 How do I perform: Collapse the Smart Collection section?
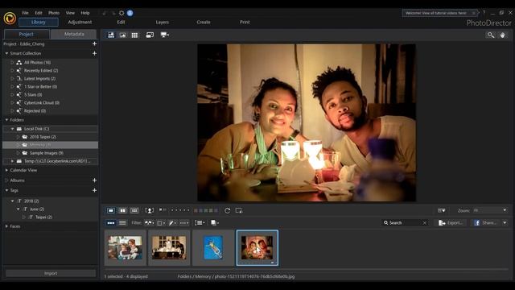pyautogui.click(x=6, y=53)
